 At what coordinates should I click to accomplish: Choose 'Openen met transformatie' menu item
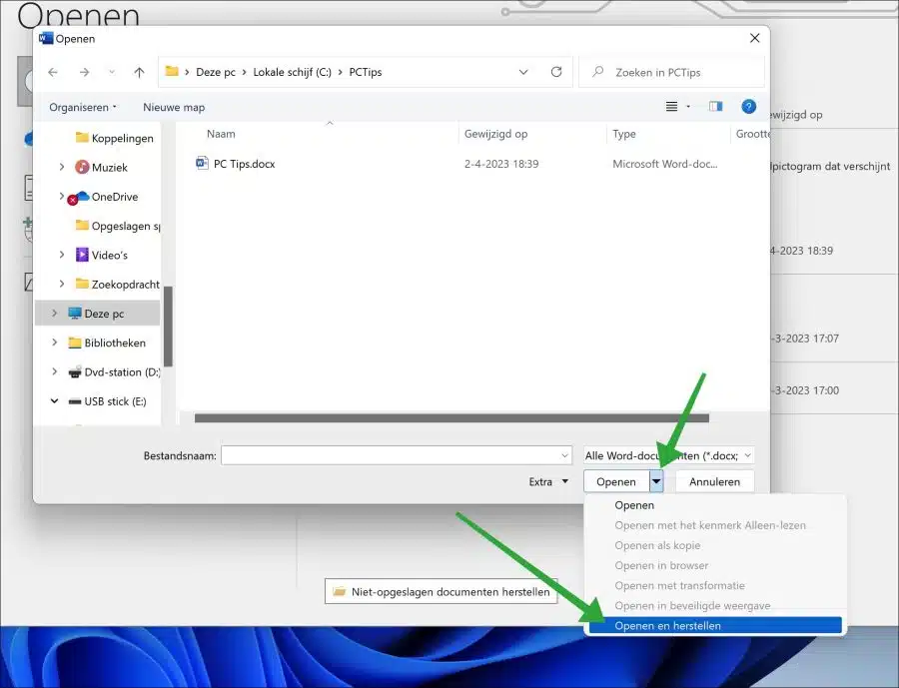click(x=715, y=585)
